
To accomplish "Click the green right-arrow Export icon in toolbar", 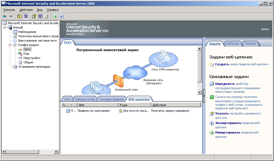I will 55,16.
